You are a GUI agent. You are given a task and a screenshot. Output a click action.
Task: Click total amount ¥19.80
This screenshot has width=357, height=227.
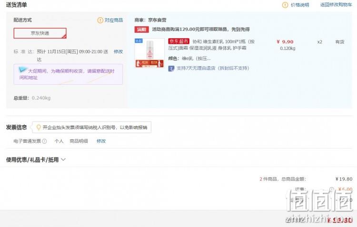pos(344,179)
